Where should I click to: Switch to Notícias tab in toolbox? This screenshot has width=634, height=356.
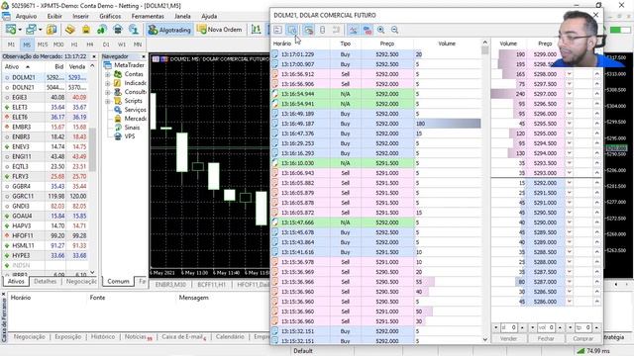click(138, 336)
